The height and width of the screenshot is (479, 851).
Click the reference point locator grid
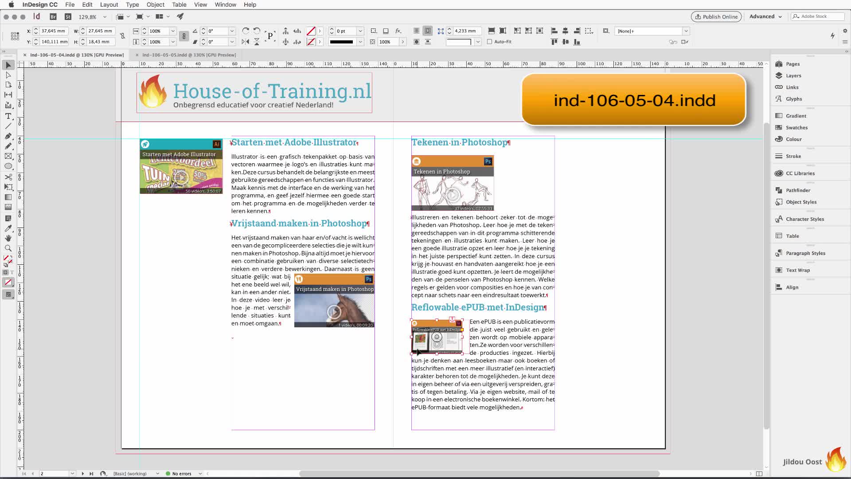[15, 36]
